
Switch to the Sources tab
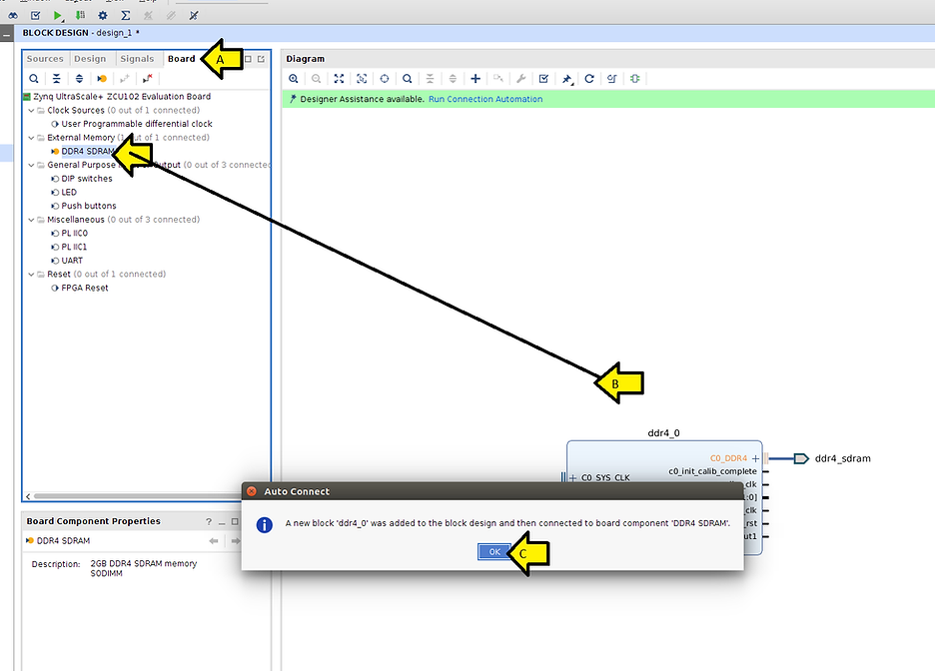tap(45, 58)
